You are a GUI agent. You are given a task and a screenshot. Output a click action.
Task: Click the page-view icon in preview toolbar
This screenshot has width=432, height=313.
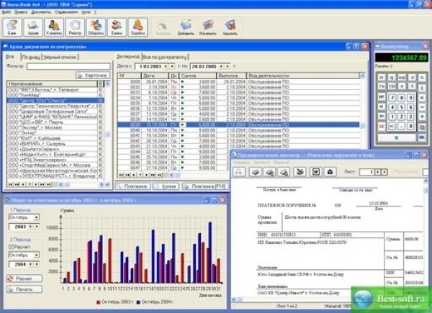tap(316, 172)
